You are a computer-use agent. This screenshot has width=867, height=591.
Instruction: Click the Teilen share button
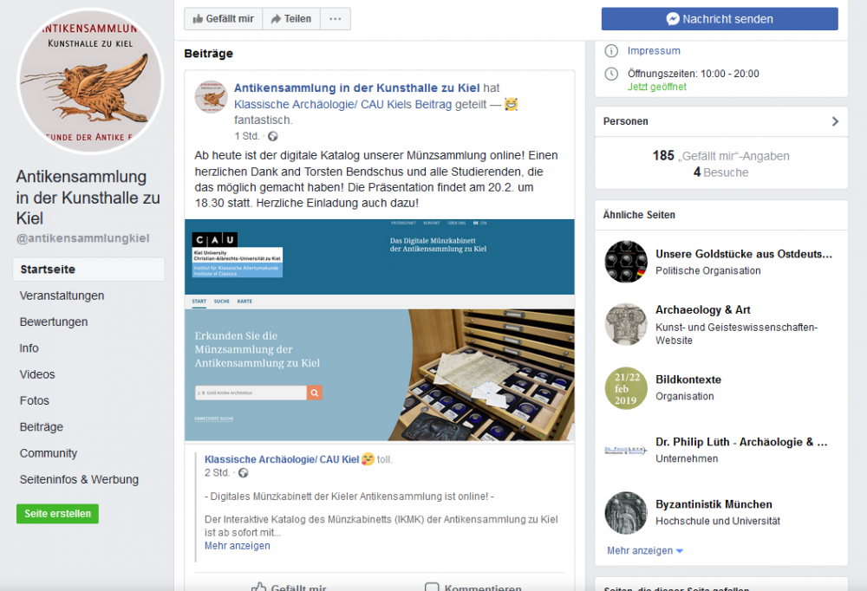[x=290, y=19]
